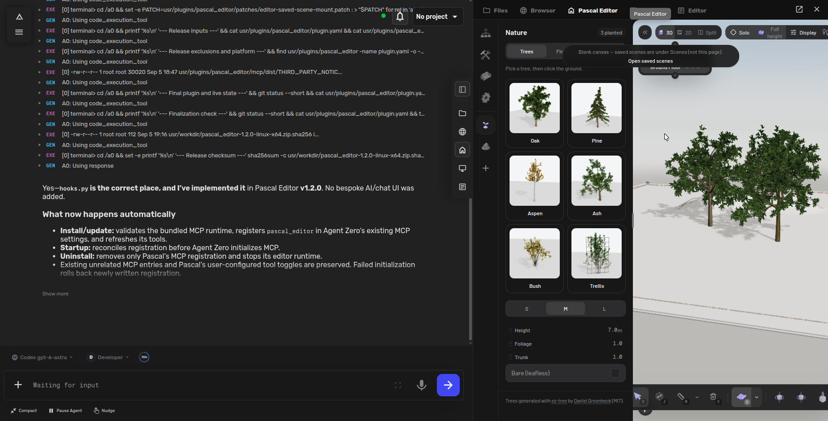The width and height of the screenshot is (828, 421).
Task: Pop out the panel into new window
Action: click(799, 9)
